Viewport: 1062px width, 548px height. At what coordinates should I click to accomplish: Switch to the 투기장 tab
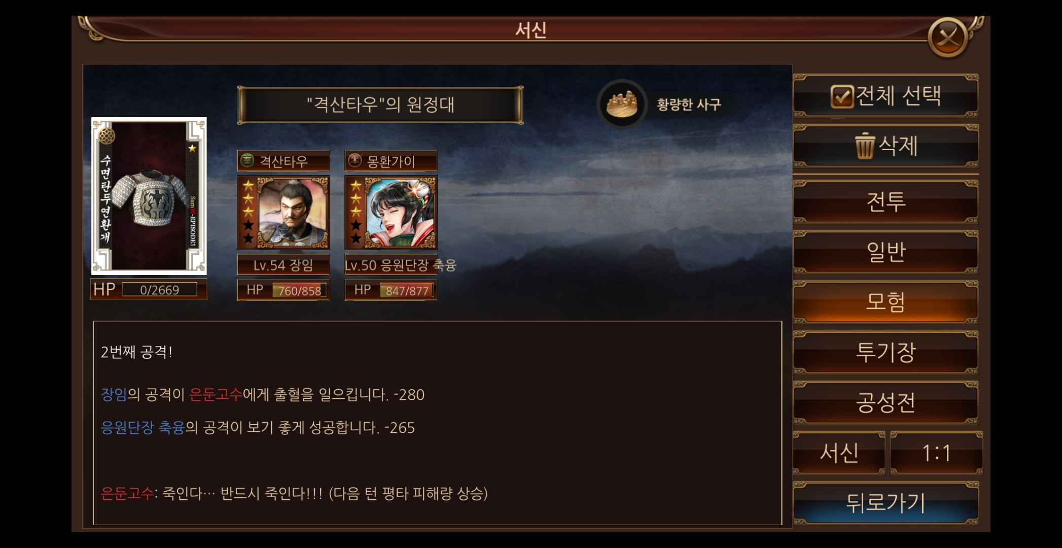pos(886,352)
